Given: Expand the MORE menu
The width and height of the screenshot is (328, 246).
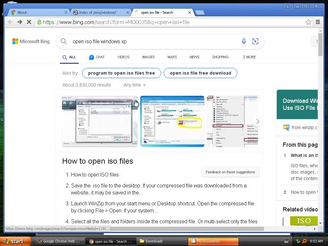Looking at the screenshot, I should coord(250,57).
